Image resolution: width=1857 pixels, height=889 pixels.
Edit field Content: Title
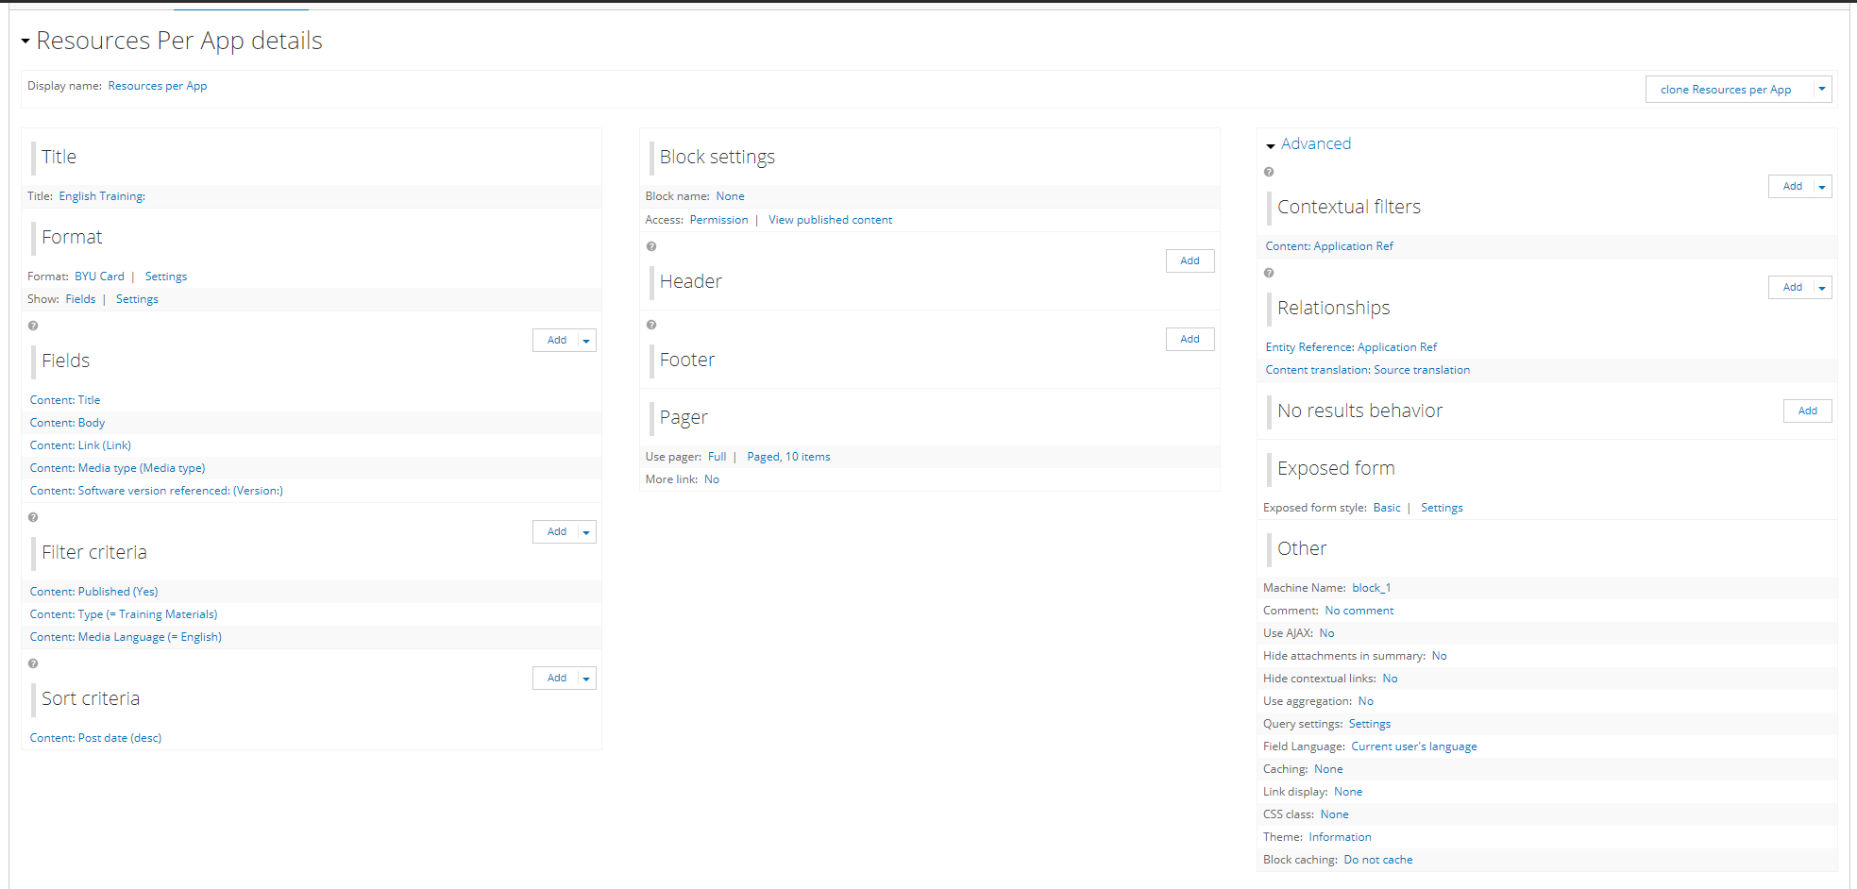click(65, 400)
